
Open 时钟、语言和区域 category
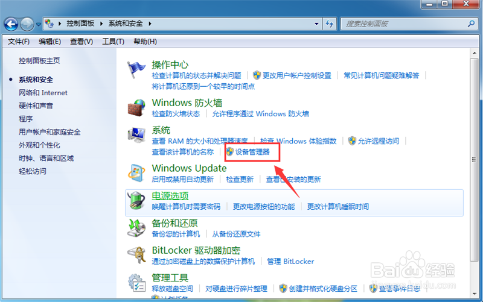point(46,159)
